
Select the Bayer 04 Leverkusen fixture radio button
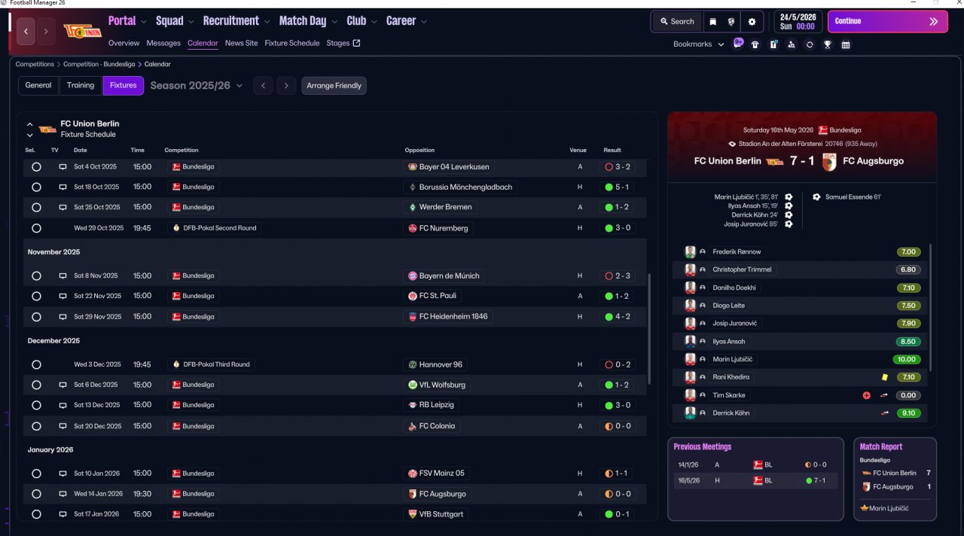[36, 167]
